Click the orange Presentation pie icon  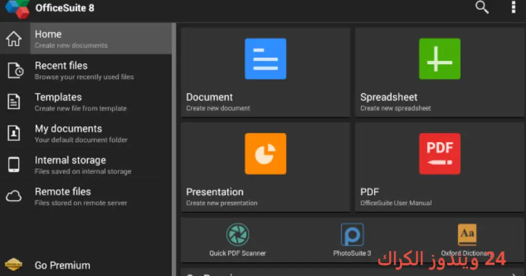pos(266,154)
